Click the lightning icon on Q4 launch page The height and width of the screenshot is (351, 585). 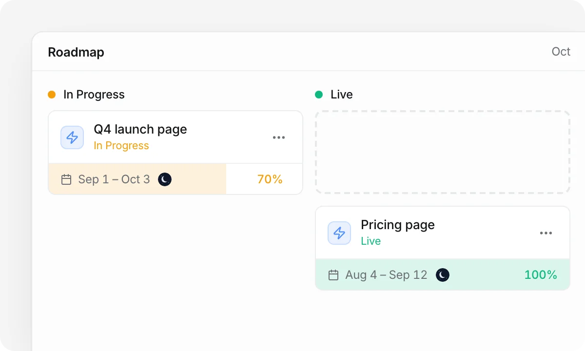click(72, 137)
